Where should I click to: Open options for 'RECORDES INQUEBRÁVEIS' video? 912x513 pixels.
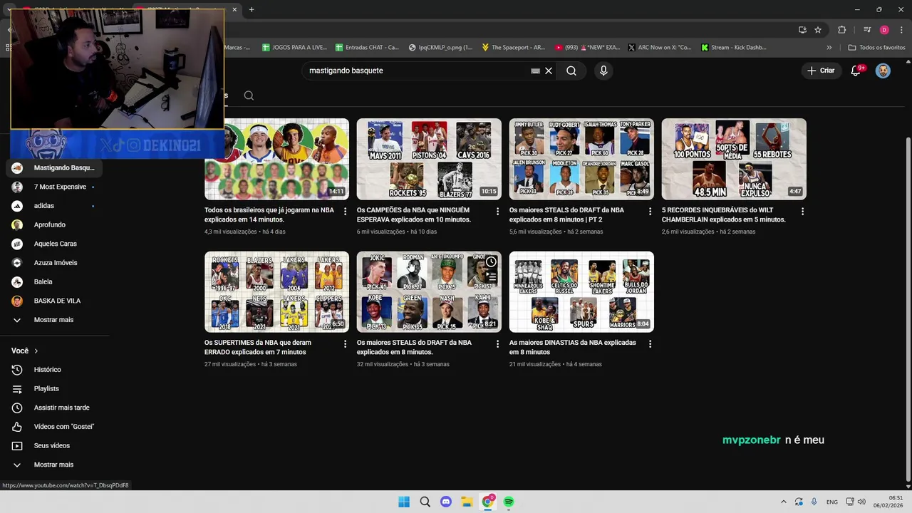[802, 212]
